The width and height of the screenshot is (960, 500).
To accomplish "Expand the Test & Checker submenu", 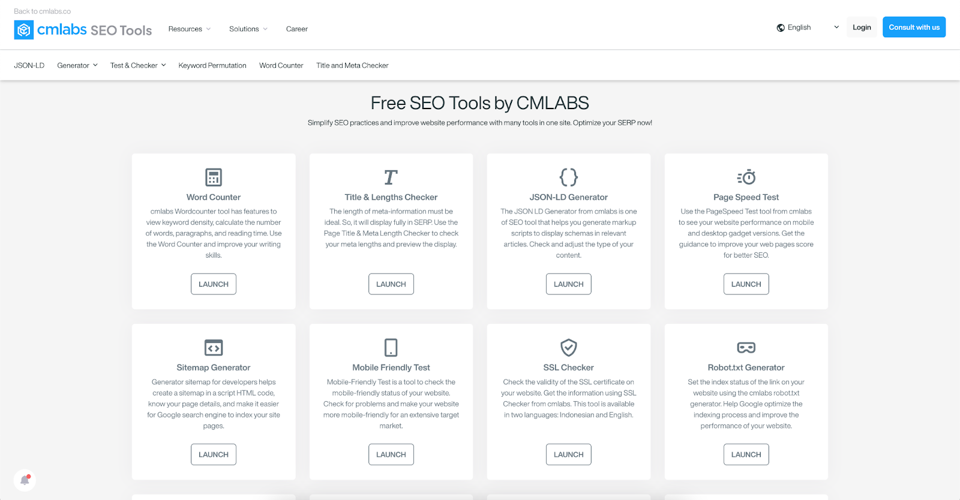I will click(x=138, y=65).
